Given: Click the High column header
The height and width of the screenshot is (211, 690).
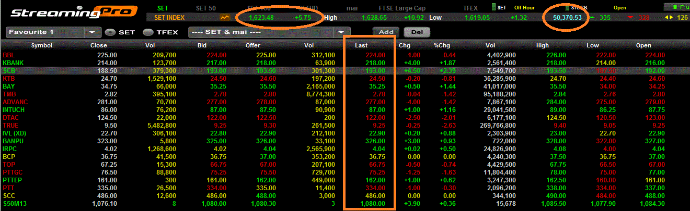Looking at the screenshot, I should (542, 45).
